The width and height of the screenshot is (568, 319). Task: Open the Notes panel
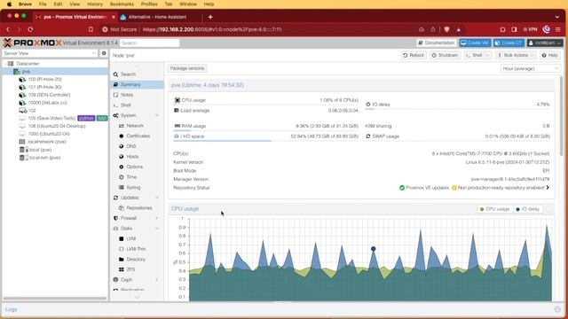click(127, 95)
